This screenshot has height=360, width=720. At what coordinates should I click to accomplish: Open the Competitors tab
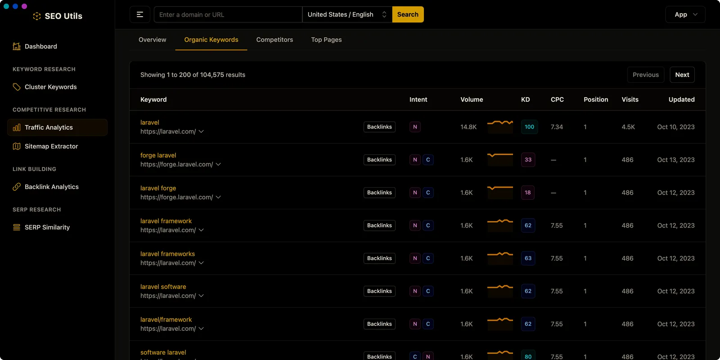[x=274, y=40]
